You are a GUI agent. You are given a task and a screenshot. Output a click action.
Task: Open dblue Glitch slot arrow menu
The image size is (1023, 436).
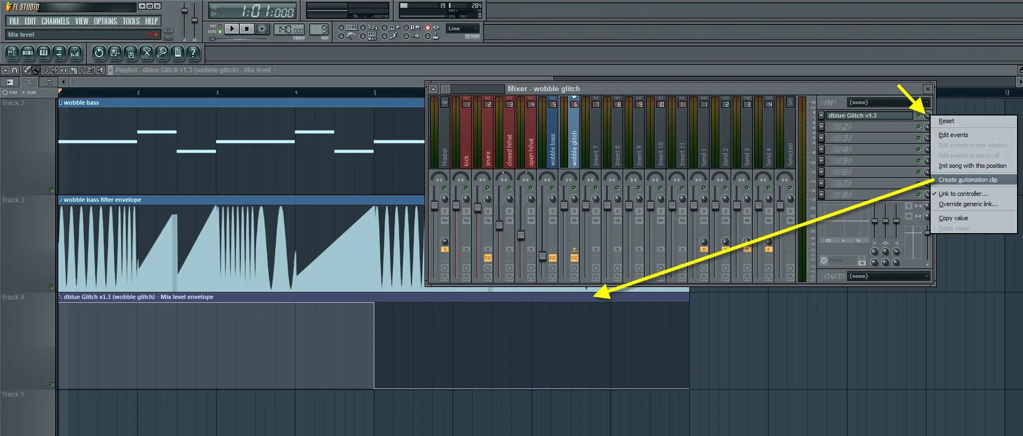pyautogui.click(x=821, y=115)
